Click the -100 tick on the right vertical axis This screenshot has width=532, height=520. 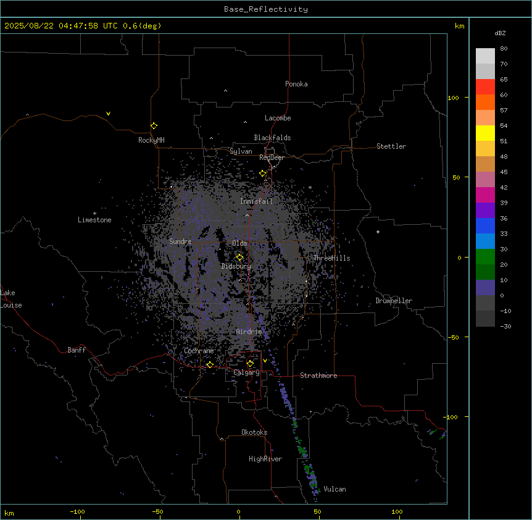pyautogui.click(x=452, y=417)
